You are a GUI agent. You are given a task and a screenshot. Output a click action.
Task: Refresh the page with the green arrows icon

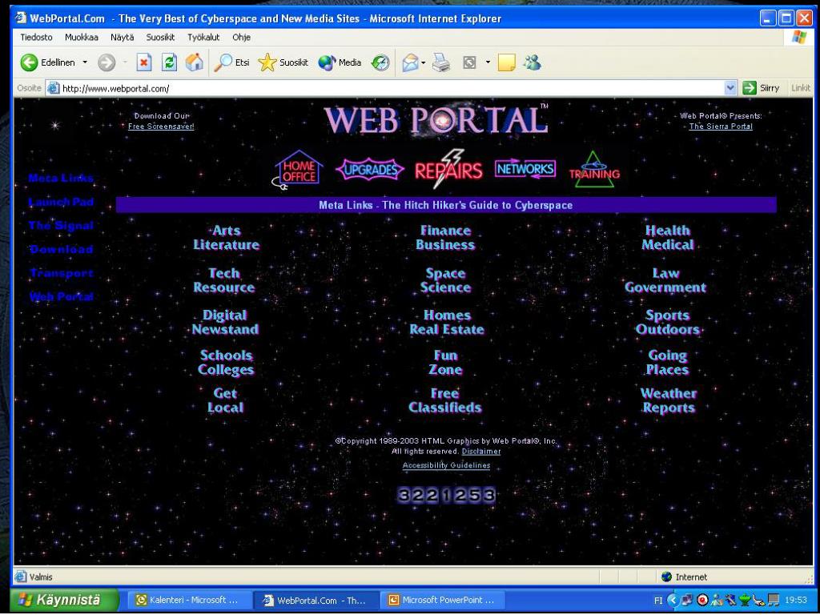(x=169, y=62)
